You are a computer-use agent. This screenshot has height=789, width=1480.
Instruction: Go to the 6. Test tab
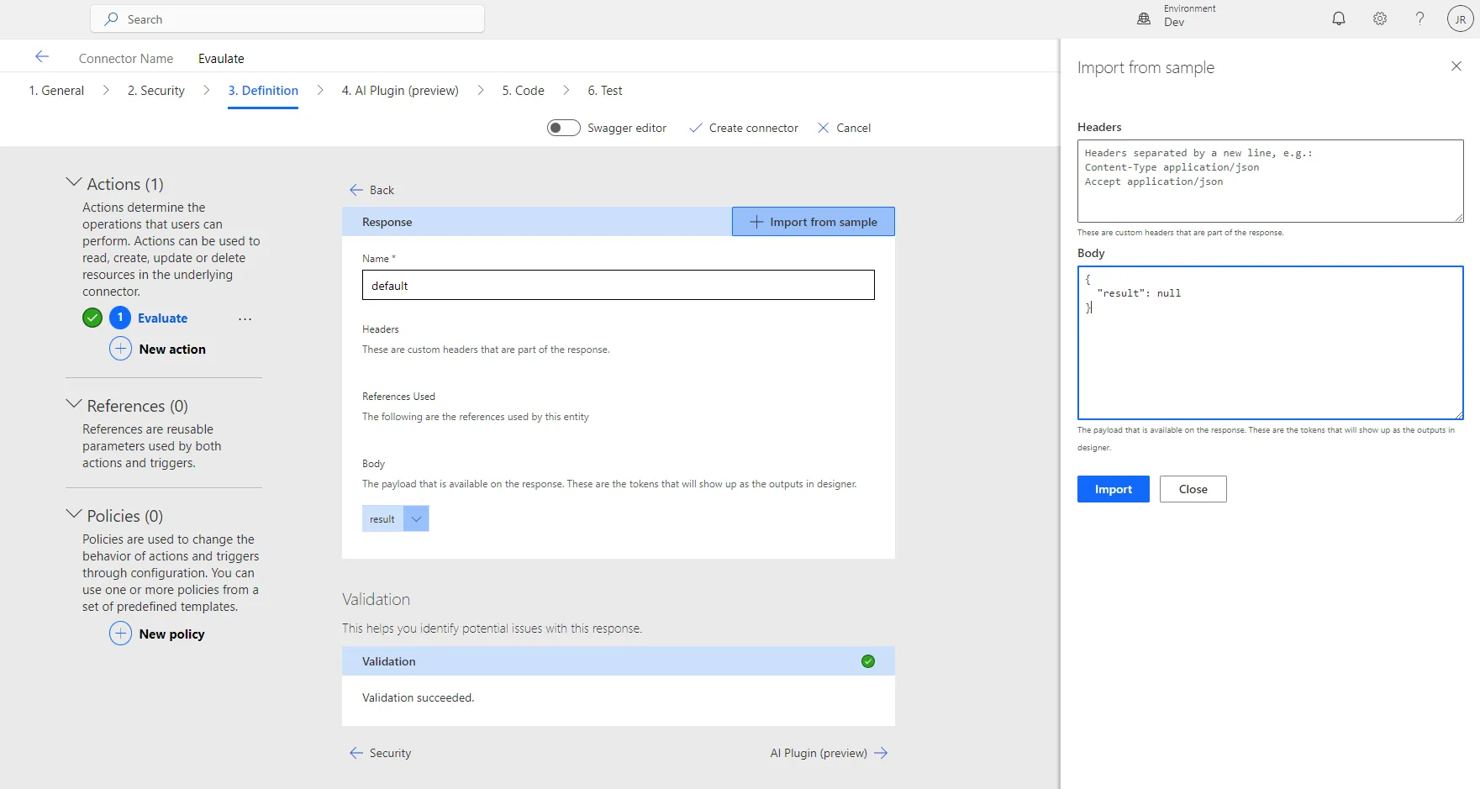[x=604, y=91]
